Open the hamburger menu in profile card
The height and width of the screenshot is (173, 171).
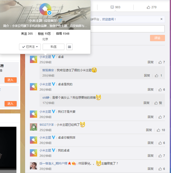(69, 47)
